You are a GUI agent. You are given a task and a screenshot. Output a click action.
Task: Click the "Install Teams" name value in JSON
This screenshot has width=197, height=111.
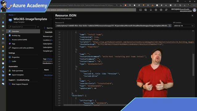coord(95,35)
